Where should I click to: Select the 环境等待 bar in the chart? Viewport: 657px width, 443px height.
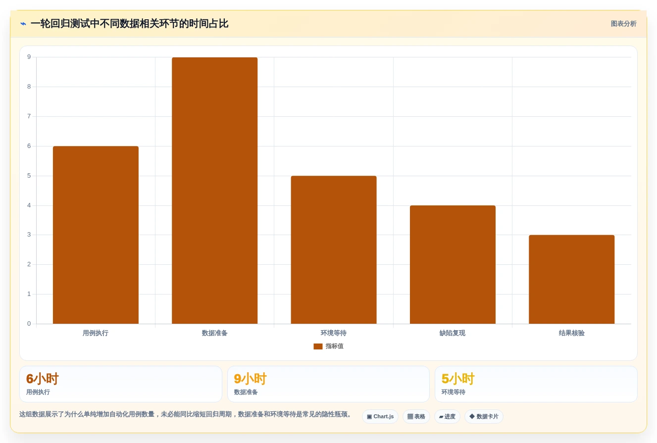[x=334, y=250]
